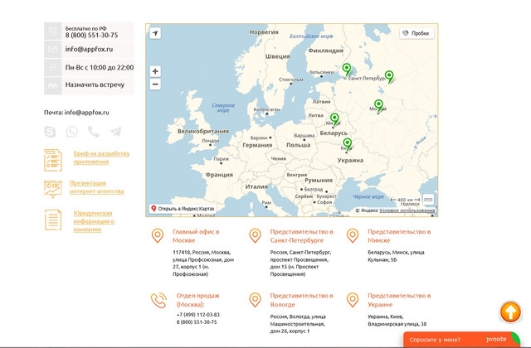Viewport: 531px width, 348px height.
Task: Click Представительство в Санкт-Петербурге heading
Action: [301, 236]
